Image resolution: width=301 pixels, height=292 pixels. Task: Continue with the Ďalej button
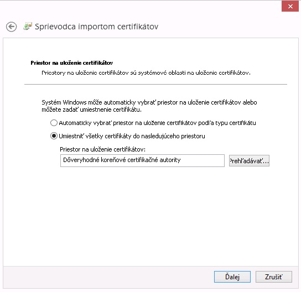pos(232,277)
